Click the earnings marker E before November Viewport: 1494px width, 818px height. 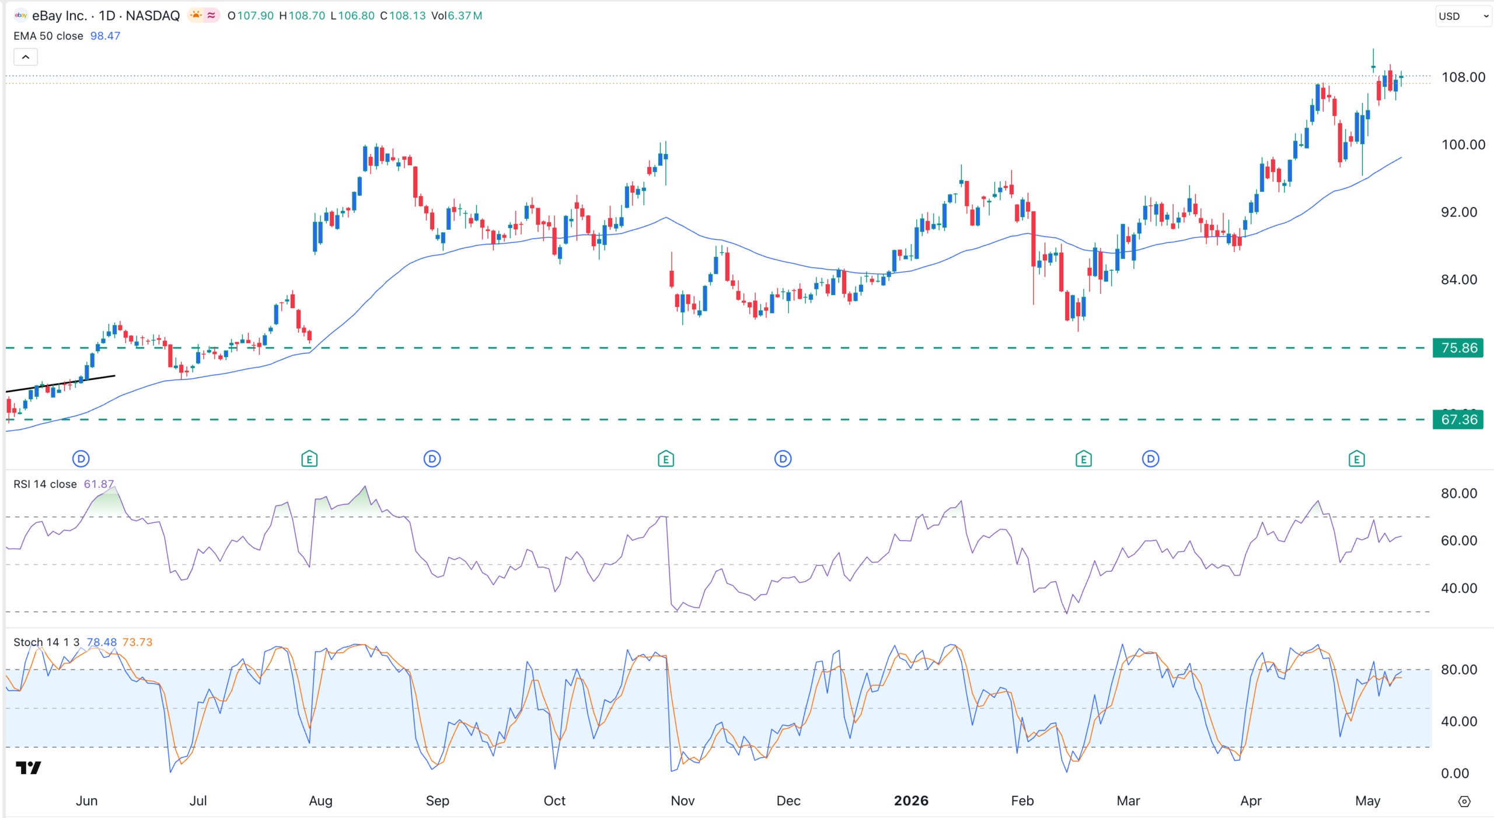tap(666, 459)
